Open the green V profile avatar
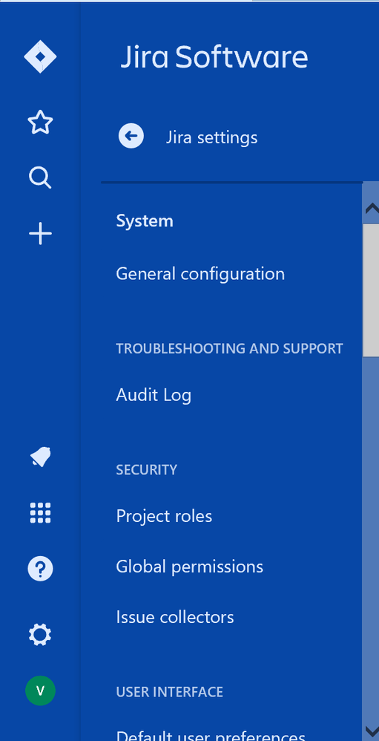Image resolution: width=379 pixels, height=741 pixels. pyautogui.click(x=40, y=691)
